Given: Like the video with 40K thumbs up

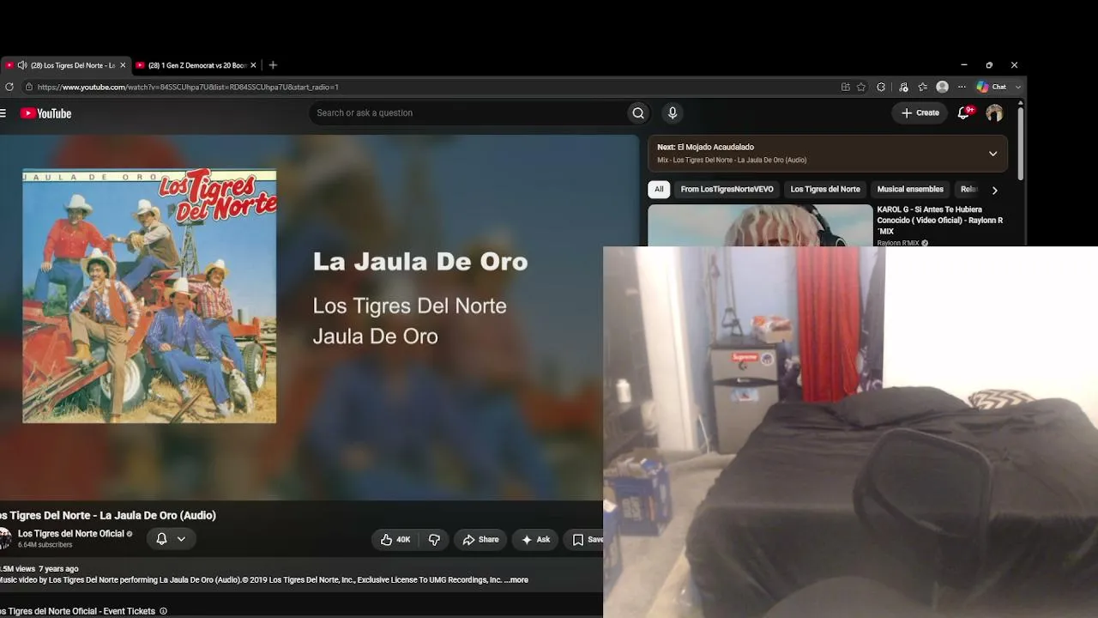Looking at the screenshot, I should pos(395,539).
